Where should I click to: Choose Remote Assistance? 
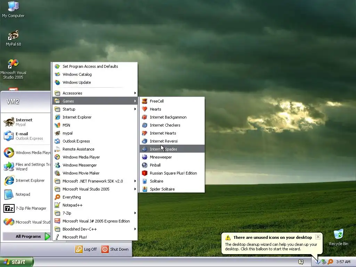[x=95, y=149]
